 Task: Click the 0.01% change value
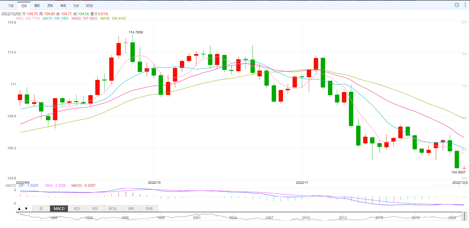(103, 14)
